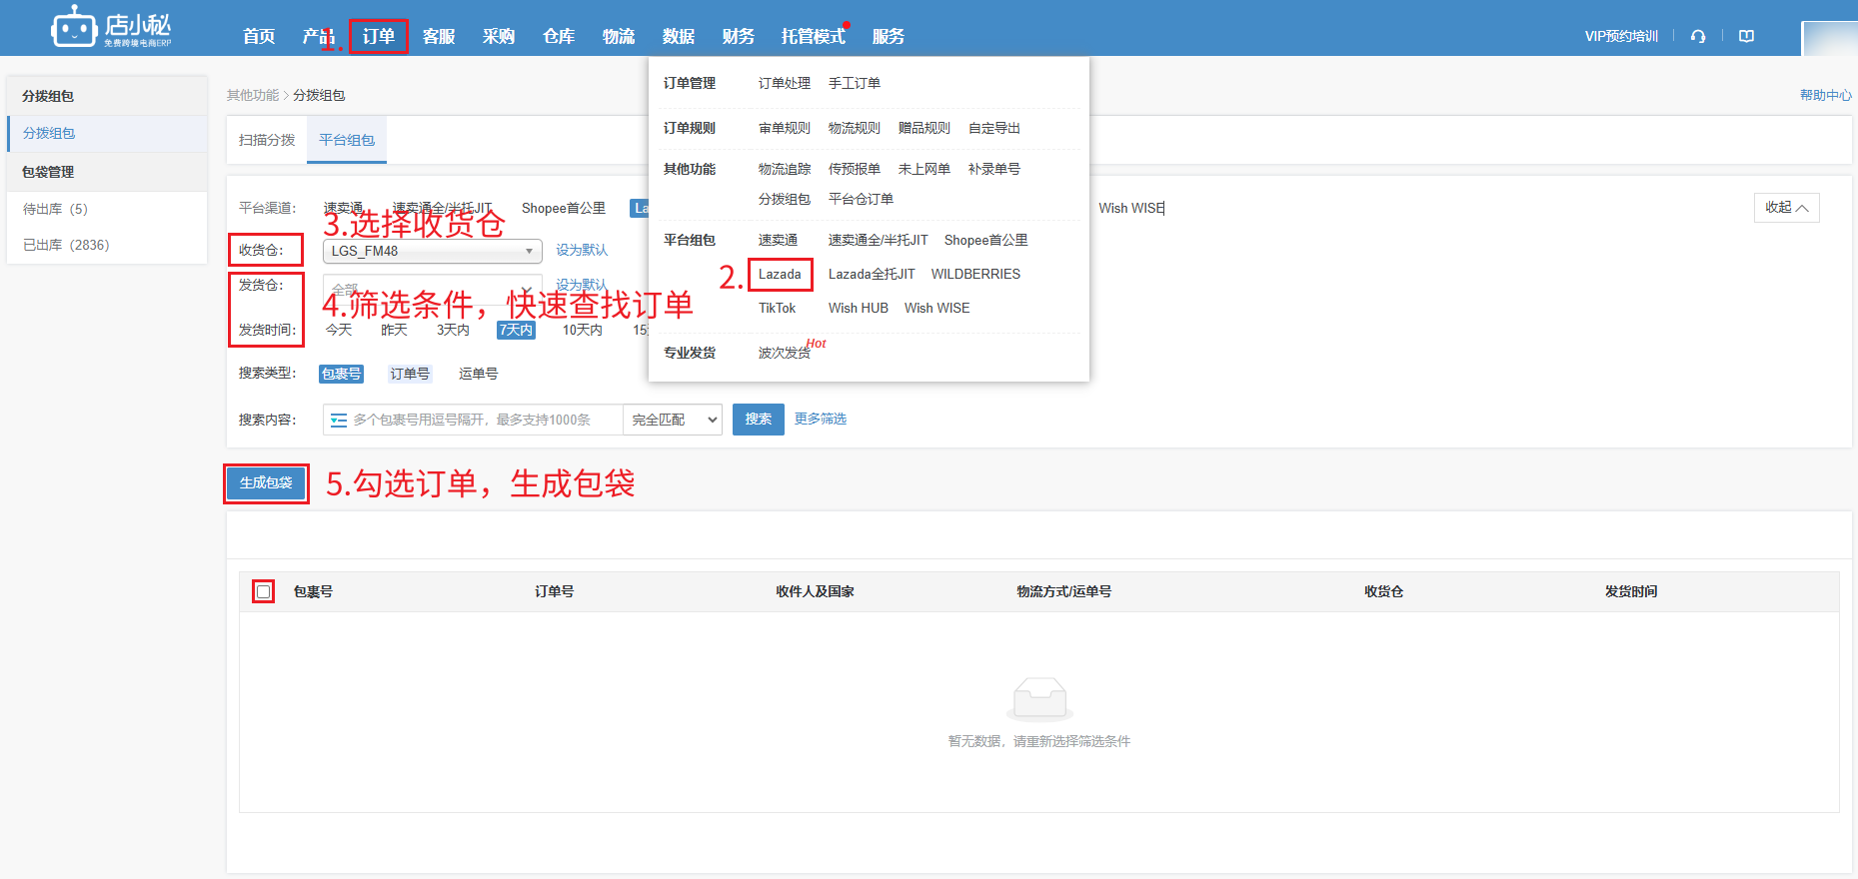
Task: Filter shipping time by 10天内
Action: 582,330
